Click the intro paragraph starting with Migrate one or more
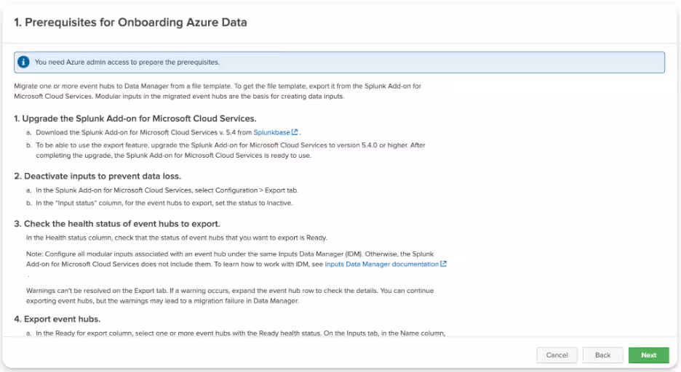681x372 pixels. click(x=218, y=91)
